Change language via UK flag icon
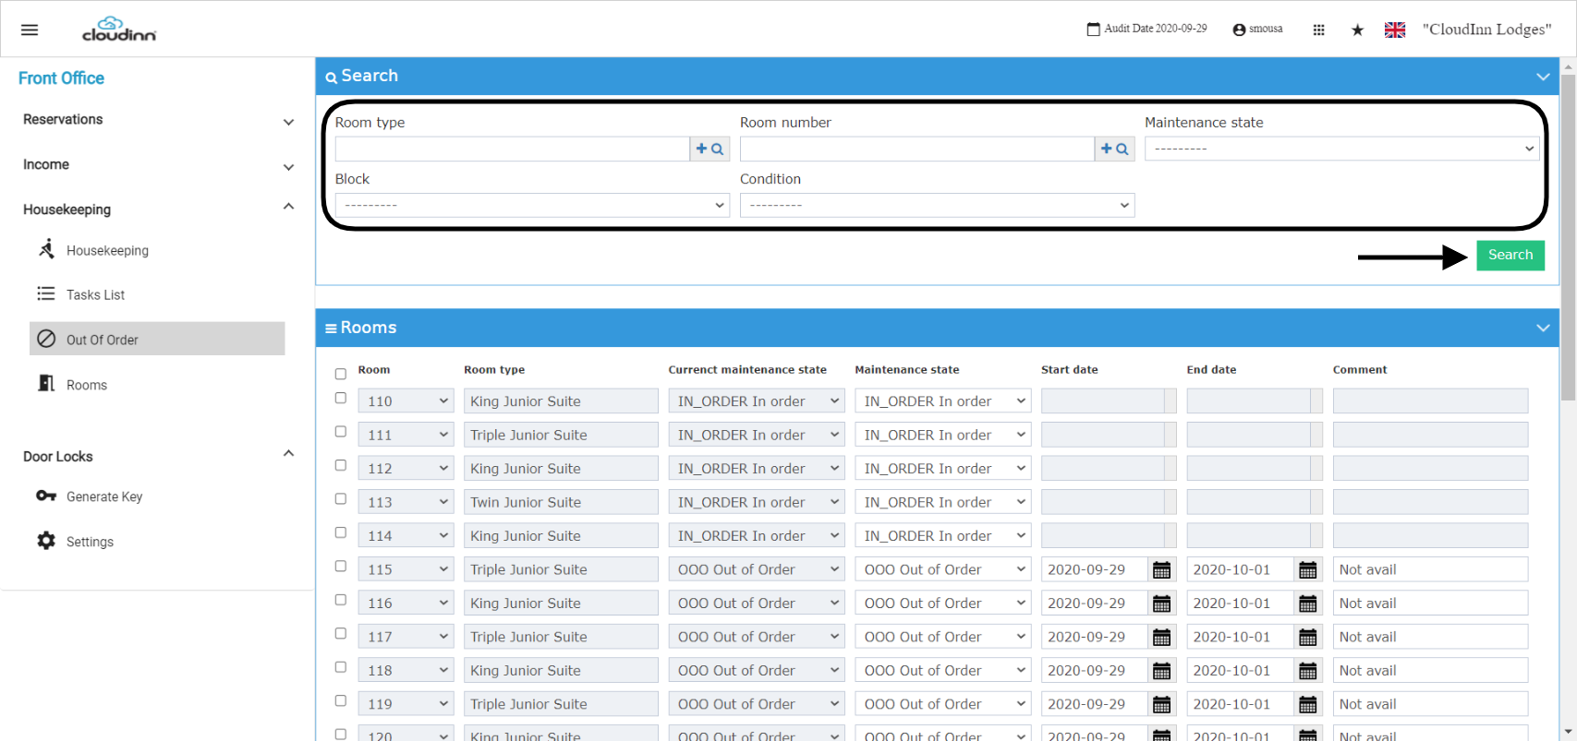Viewport: 1577px width, 741px height. click(x=1395, y=30)
